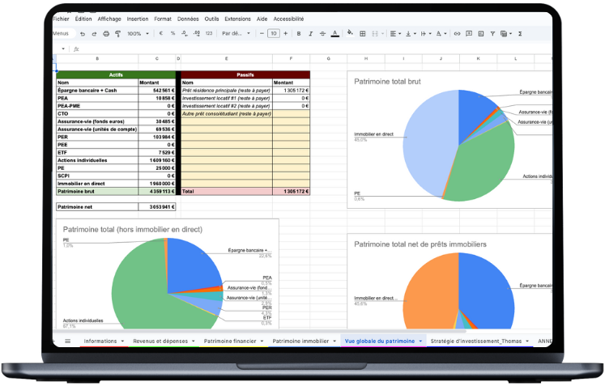Screen dimensions: 605x386
Task: Increase decimal places
Action: tap(197, 33)
